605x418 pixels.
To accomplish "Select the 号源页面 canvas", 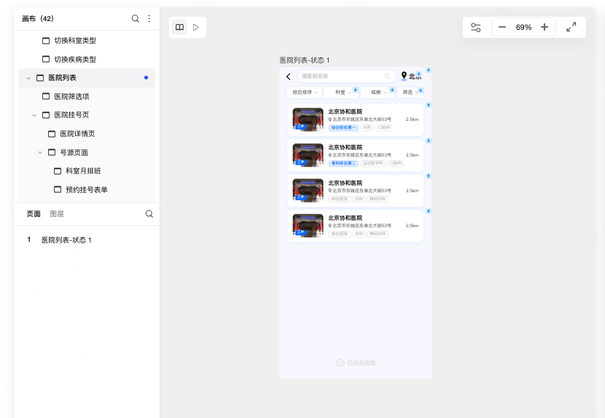I will (x=74, y=153).
